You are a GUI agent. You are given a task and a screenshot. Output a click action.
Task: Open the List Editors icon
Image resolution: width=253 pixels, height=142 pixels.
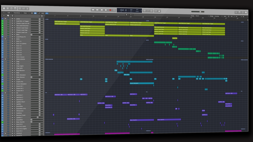click(236, 12)
